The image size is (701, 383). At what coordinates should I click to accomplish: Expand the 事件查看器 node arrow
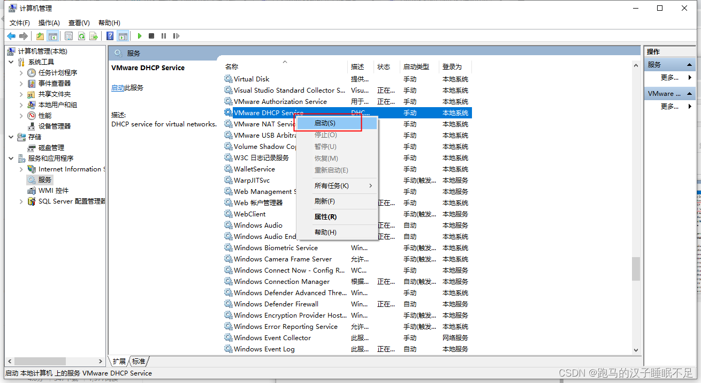(x=21, y=83)
